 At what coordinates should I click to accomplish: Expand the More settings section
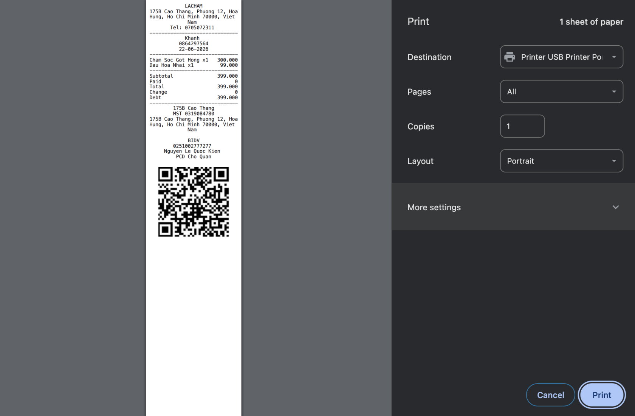click(x=513, y=207)
